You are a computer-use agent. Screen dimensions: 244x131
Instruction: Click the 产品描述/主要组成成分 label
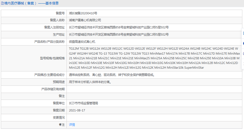click(49, 75)
